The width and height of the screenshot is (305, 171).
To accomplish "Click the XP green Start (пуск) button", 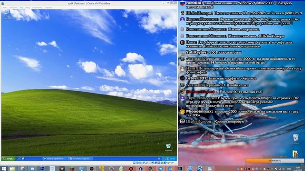I will tap(9, 159).
